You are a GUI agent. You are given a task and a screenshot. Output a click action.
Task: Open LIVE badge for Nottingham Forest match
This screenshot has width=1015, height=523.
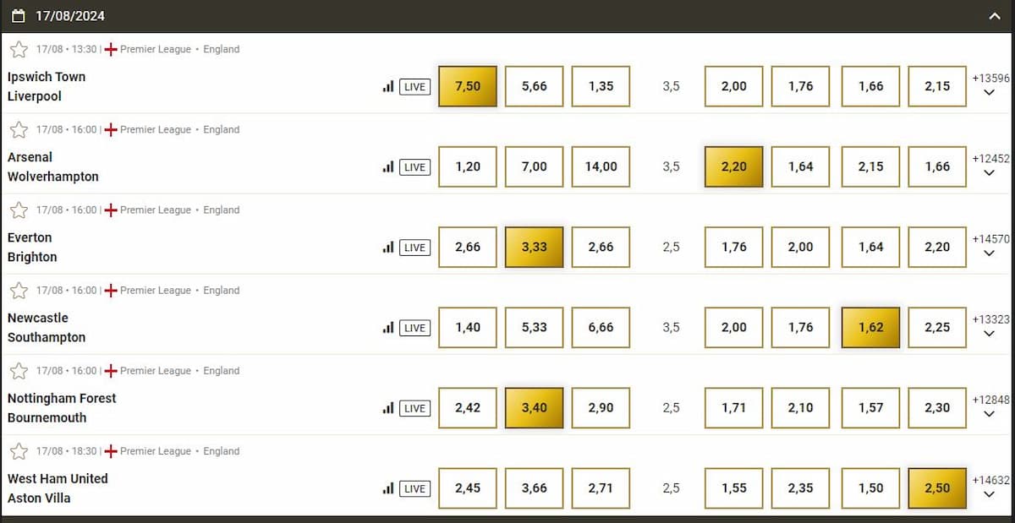coord(414,408)
